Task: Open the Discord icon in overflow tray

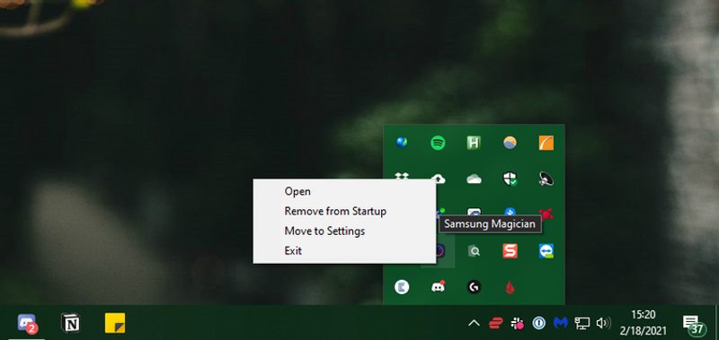Action: (439, 287)
